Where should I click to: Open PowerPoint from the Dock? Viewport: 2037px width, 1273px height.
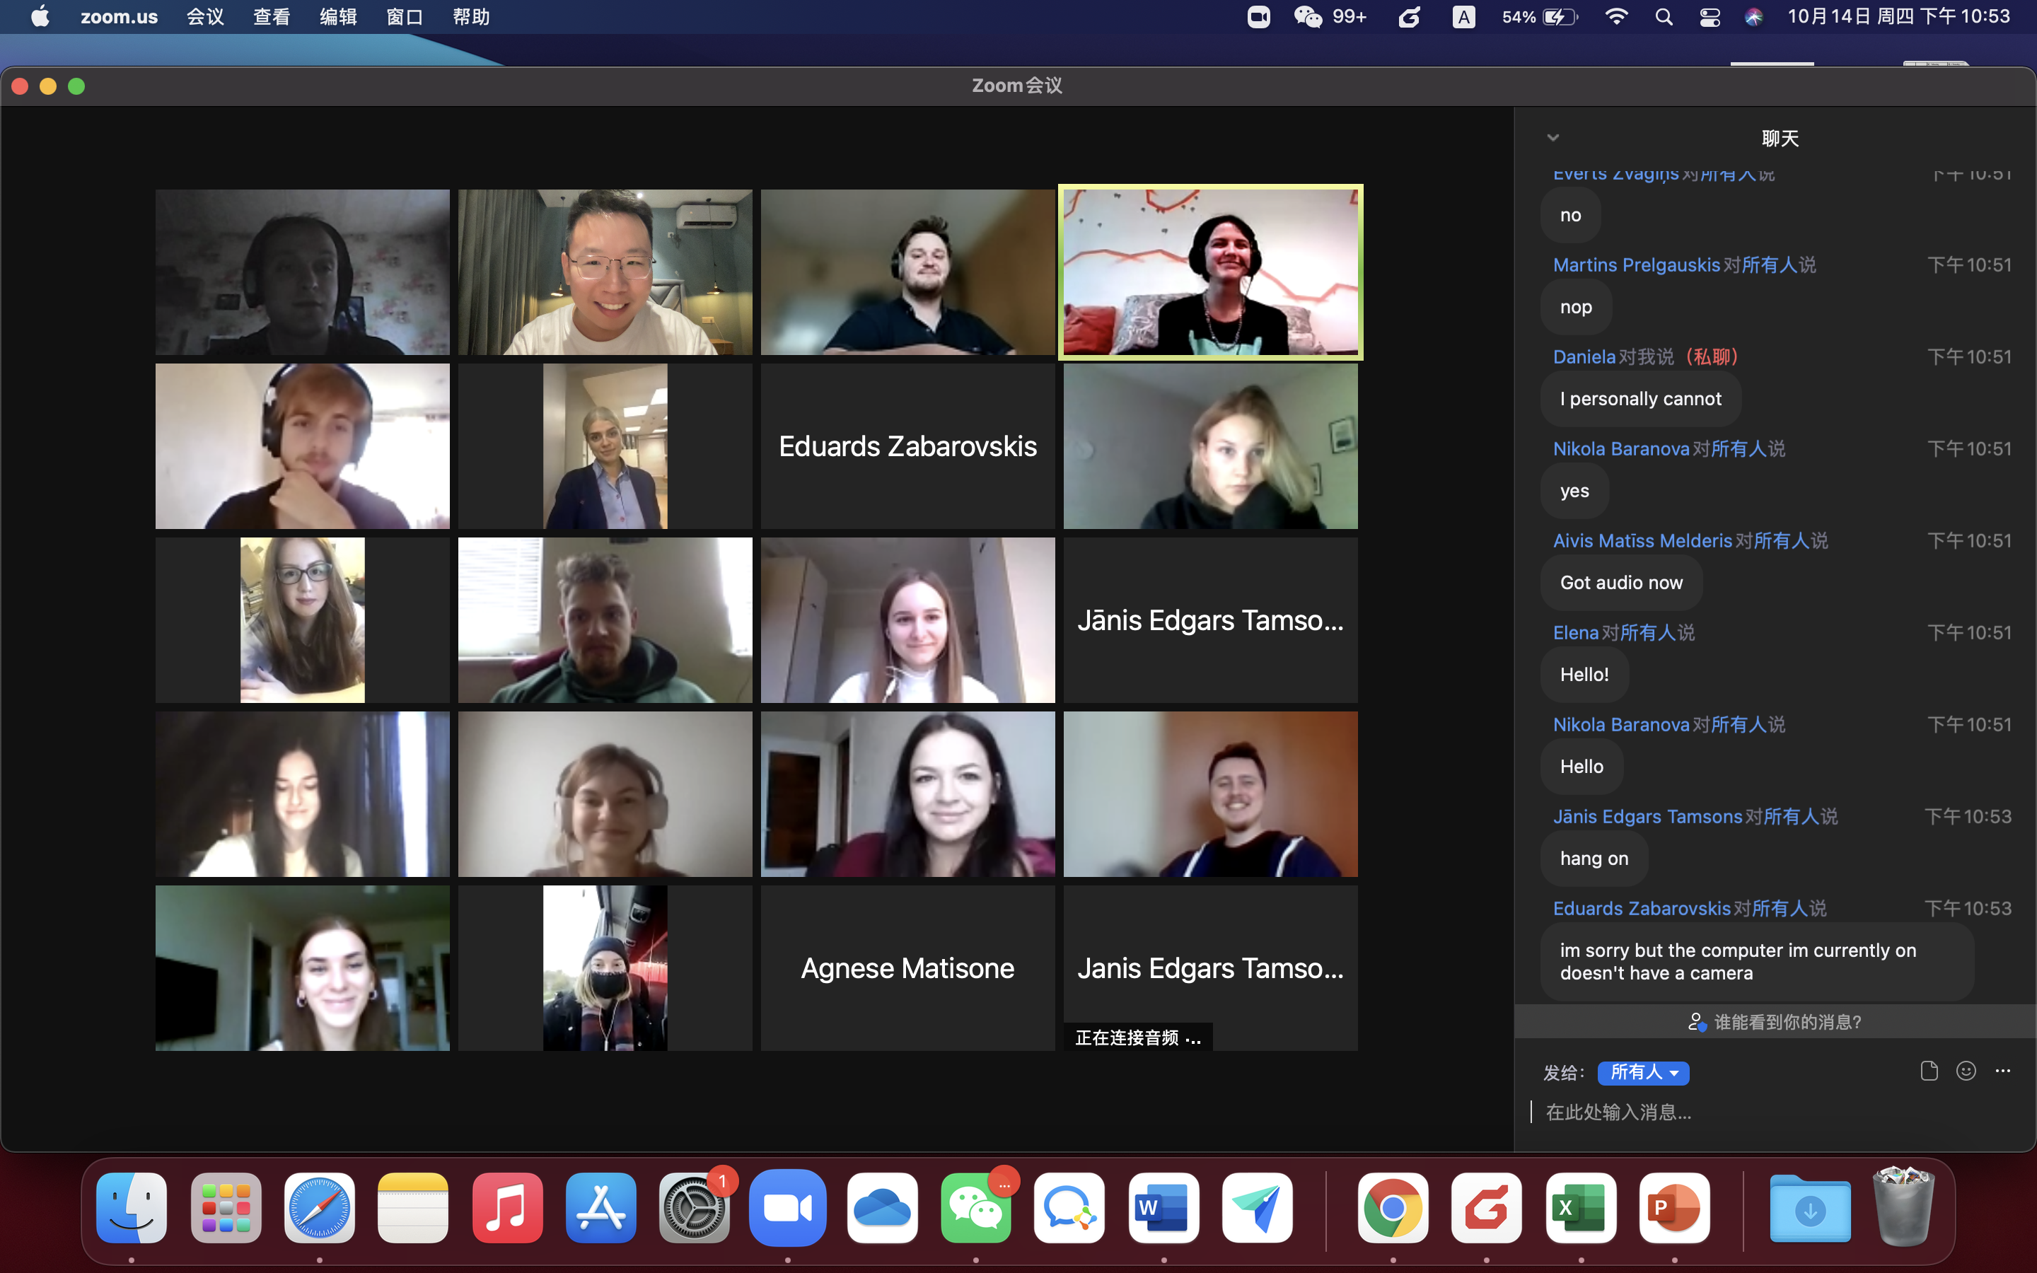click(x=1673, y=1208)
